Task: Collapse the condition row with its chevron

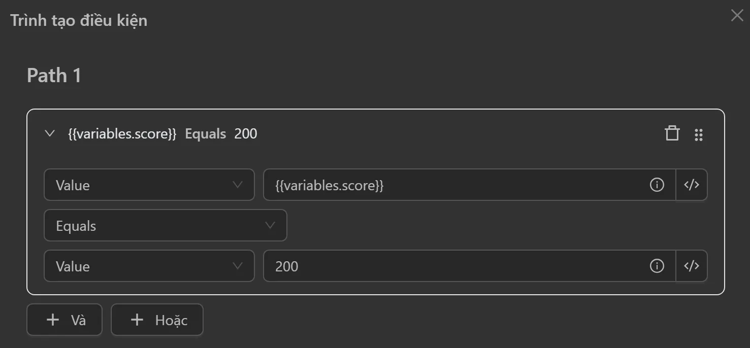Action: click(50, 134)
